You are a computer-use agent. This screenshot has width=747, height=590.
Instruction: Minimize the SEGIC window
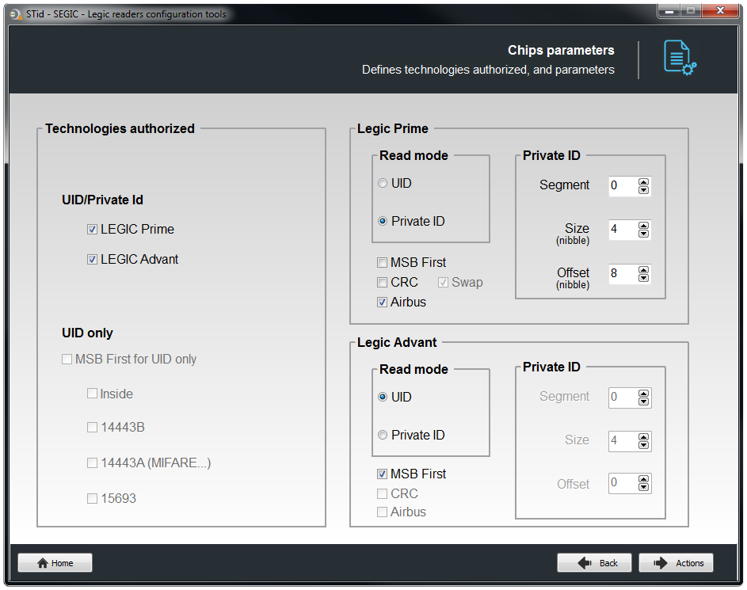coord(669,10)
